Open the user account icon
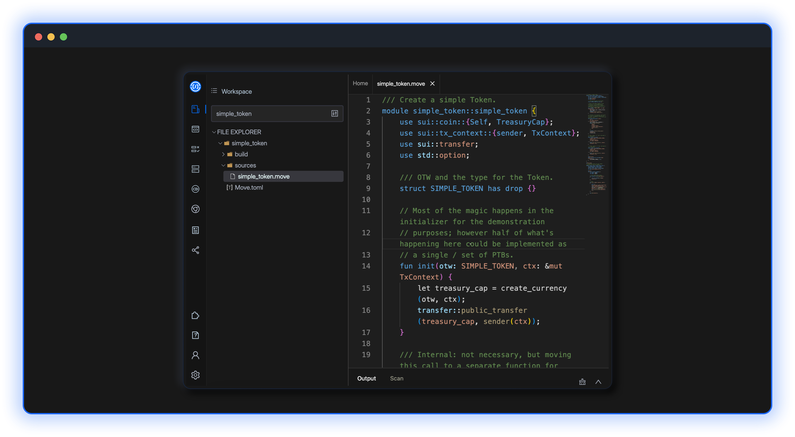This screenshot has width=795, height=437. click(x=195, y=355)
